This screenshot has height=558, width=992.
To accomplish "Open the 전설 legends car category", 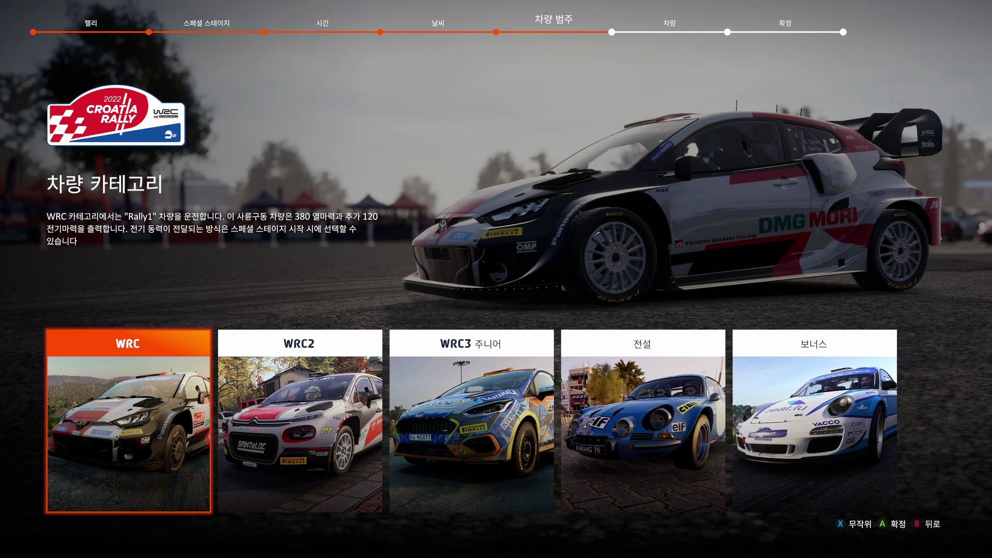I will [643, 421].
